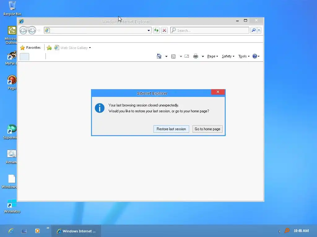The image size is (317, 237).
Task: Open the Tools menu
Action: coord(244,56)
